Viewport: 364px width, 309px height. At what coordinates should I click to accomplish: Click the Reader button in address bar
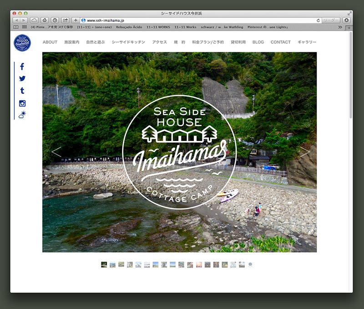(x=331, y=20)
